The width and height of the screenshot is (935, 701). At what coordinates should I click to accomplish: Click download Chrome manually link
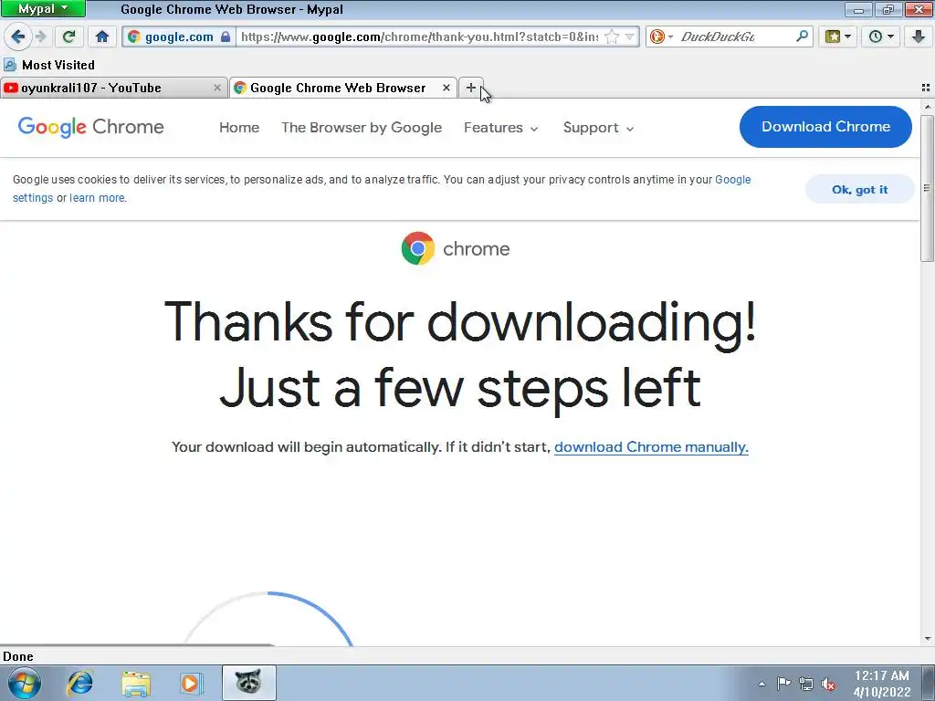[651, 447]
